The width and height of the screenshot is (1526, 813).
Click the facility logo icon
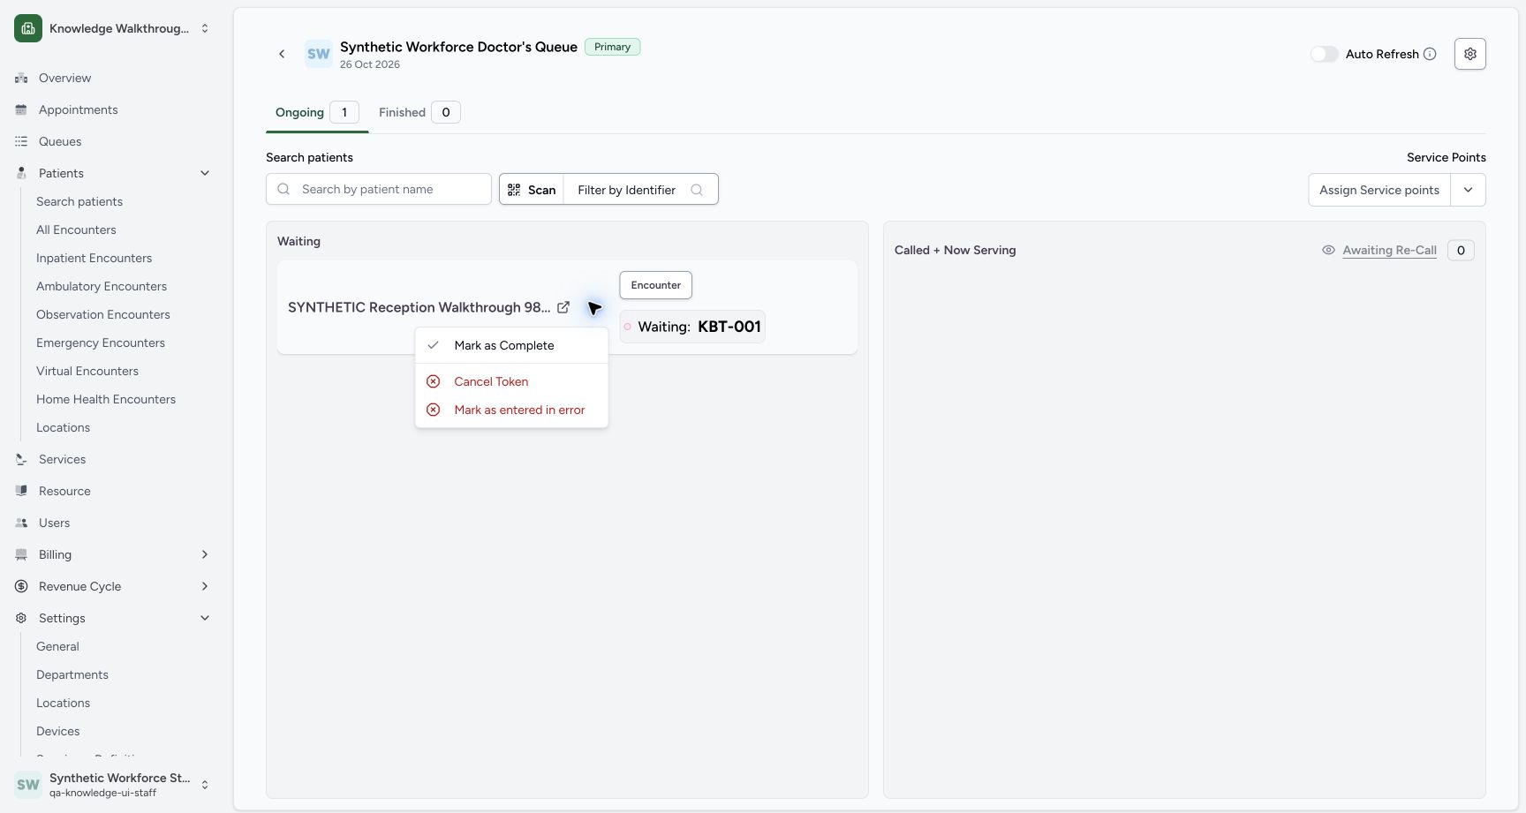click(x=28, y=28)
